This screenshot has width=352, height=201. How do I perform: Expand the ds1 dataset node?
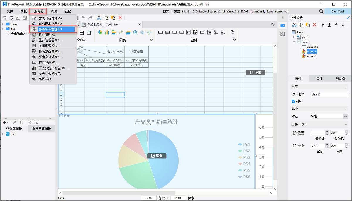coord(3,134)
